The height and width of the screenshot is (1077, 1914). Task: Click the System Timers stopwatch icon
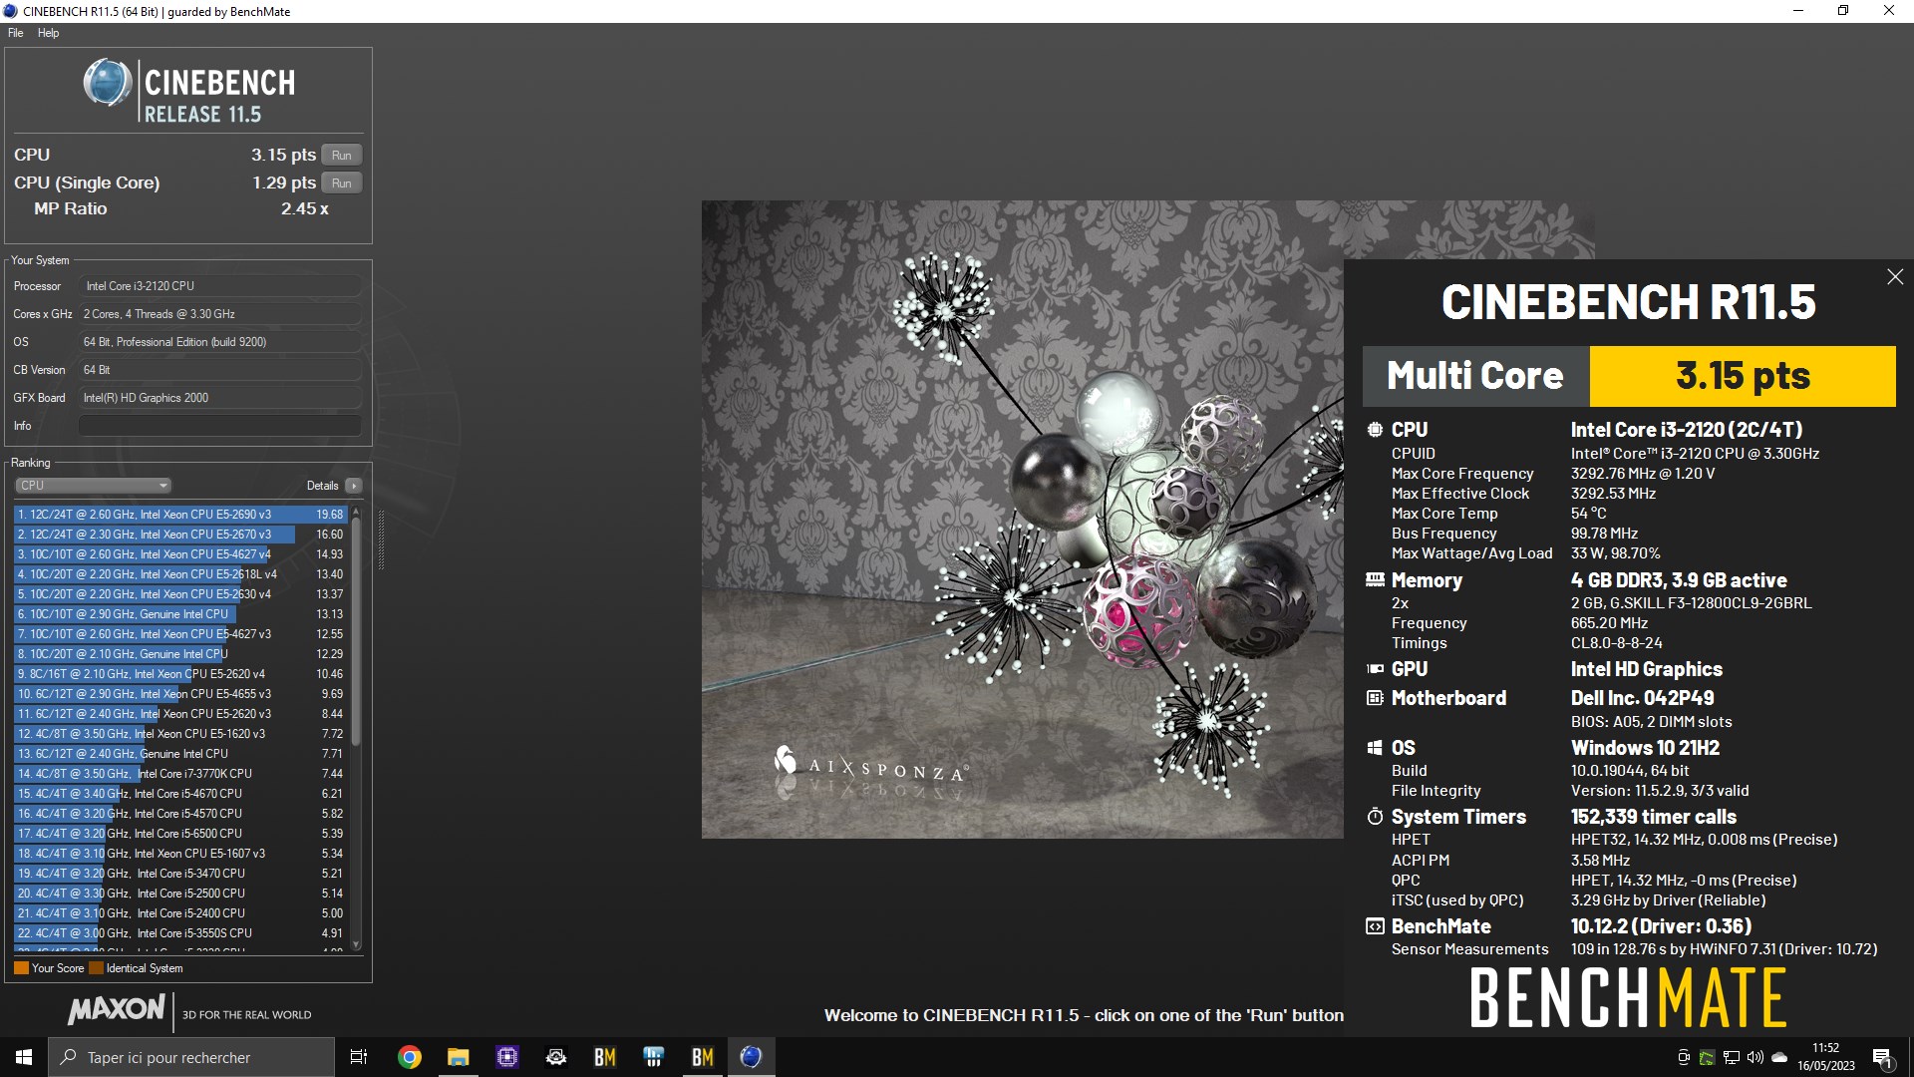(x=1375, y=817)
